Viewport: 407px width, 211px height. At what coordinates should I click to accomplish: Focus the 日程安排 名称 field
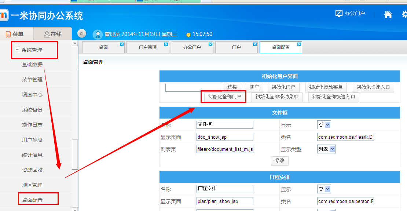[225, 189]
